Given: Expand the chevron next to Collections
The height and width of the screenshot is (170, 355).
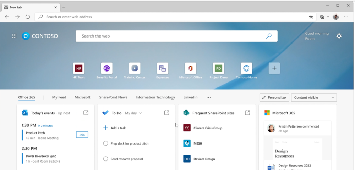Looking at the screenshot, I should pos(328,17).
